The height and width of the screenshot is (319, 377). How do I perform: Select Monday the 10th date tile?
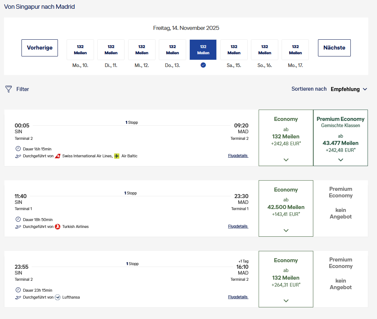[x=80, y=50]
